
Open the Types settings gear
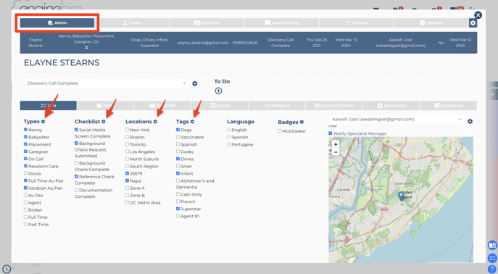[x=43, y=122]
